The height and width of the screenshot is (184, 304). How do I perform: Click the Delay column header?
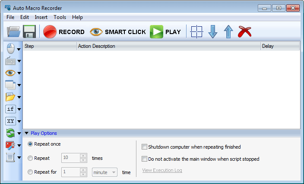point(280,46)
